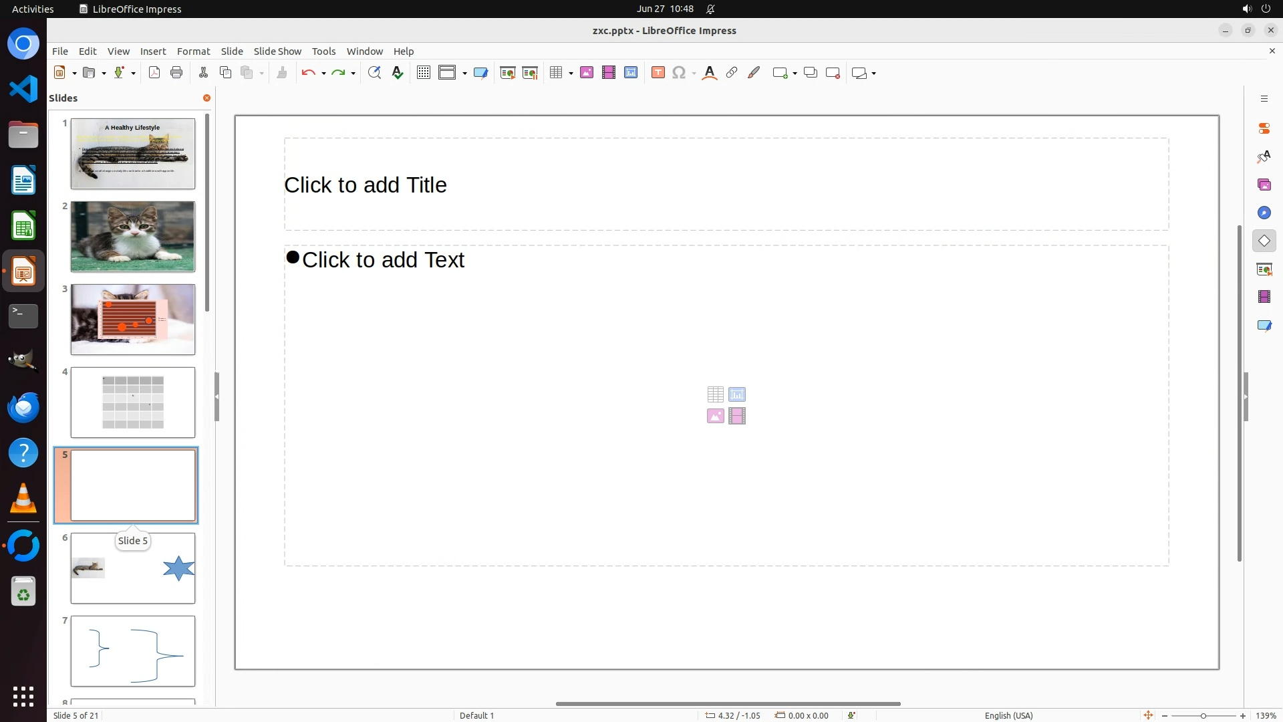This screenshot has height=722, width=1283.
Task: Toggle the Master Slide view icon
Action: tap(480, 73)
